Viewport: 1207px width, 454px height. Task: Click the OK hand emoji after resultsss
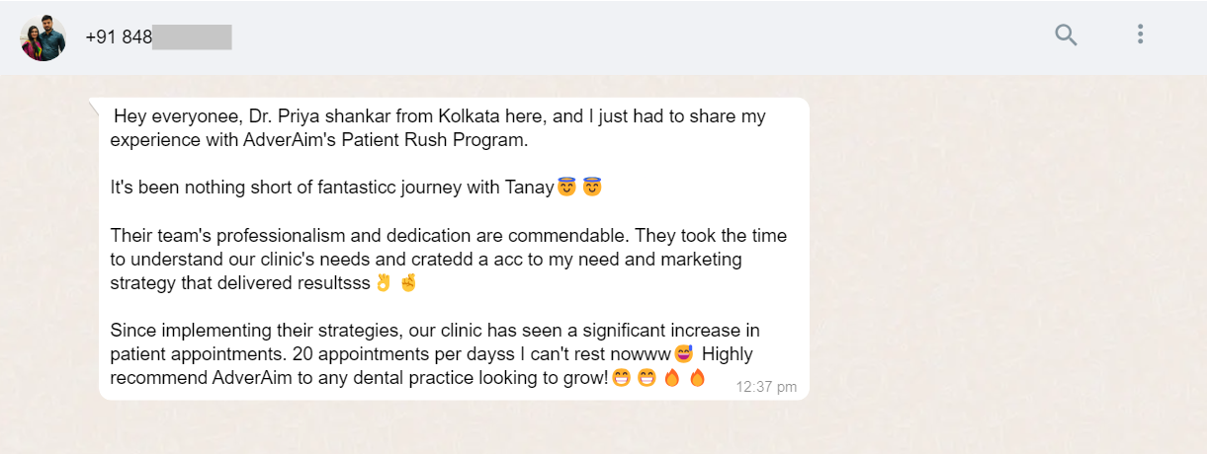coord(385,283)
